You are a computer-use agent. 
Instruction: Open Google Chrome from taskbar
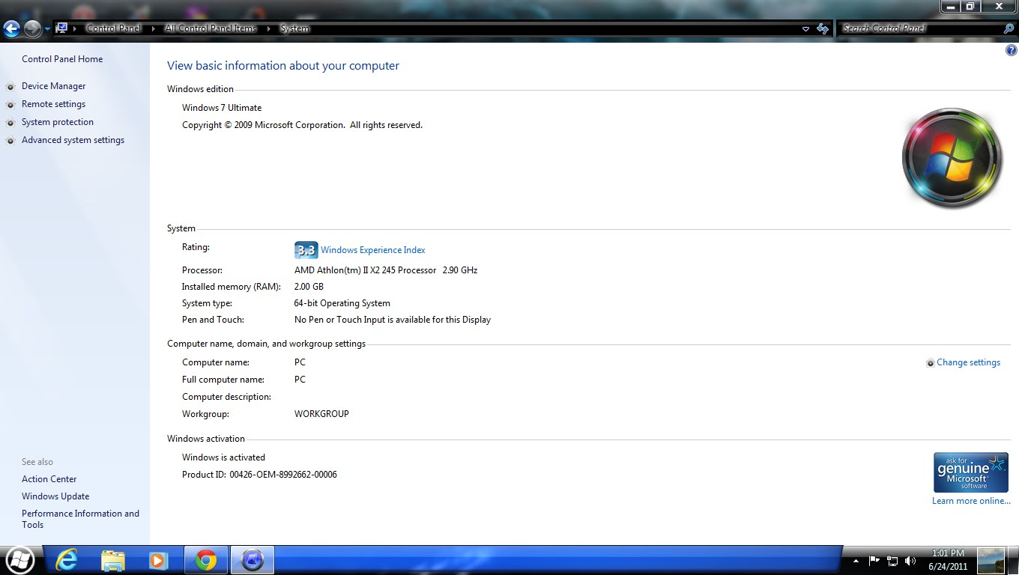coord(205,560)
